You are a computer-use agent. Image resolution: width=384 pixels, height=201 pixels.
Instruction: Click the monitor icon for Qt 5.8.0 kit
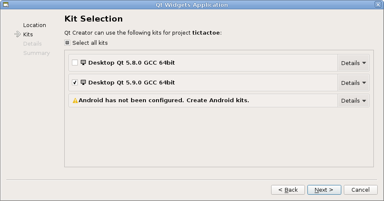tap(83, 63)
